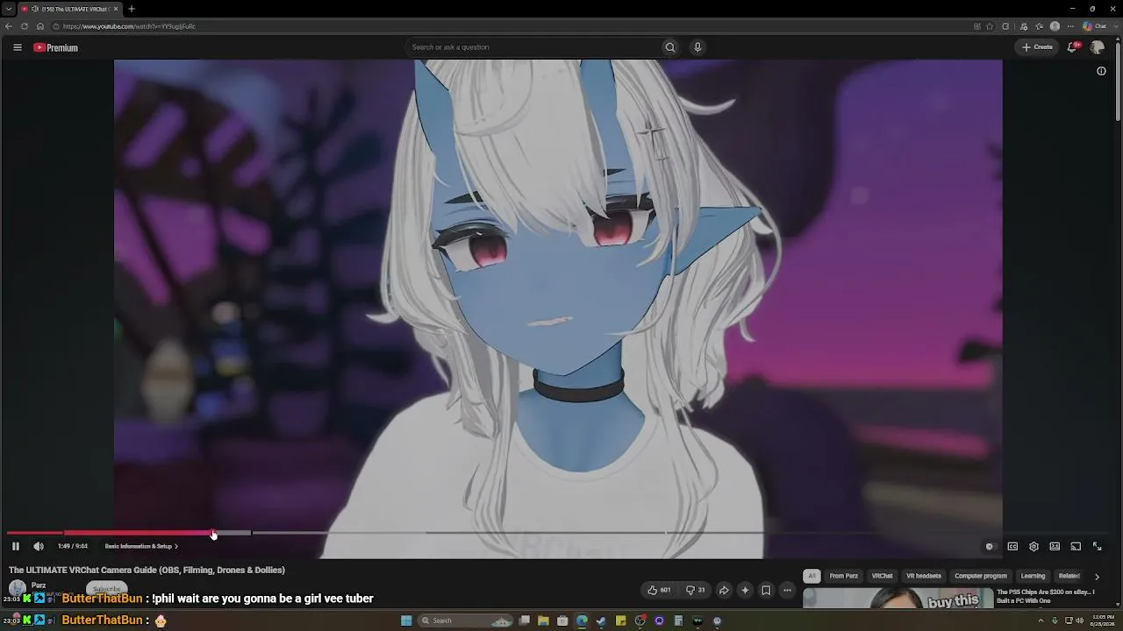
Task: Cast video using Play on TV icon
Action: pyautogui.click(x=1076, y=546)
